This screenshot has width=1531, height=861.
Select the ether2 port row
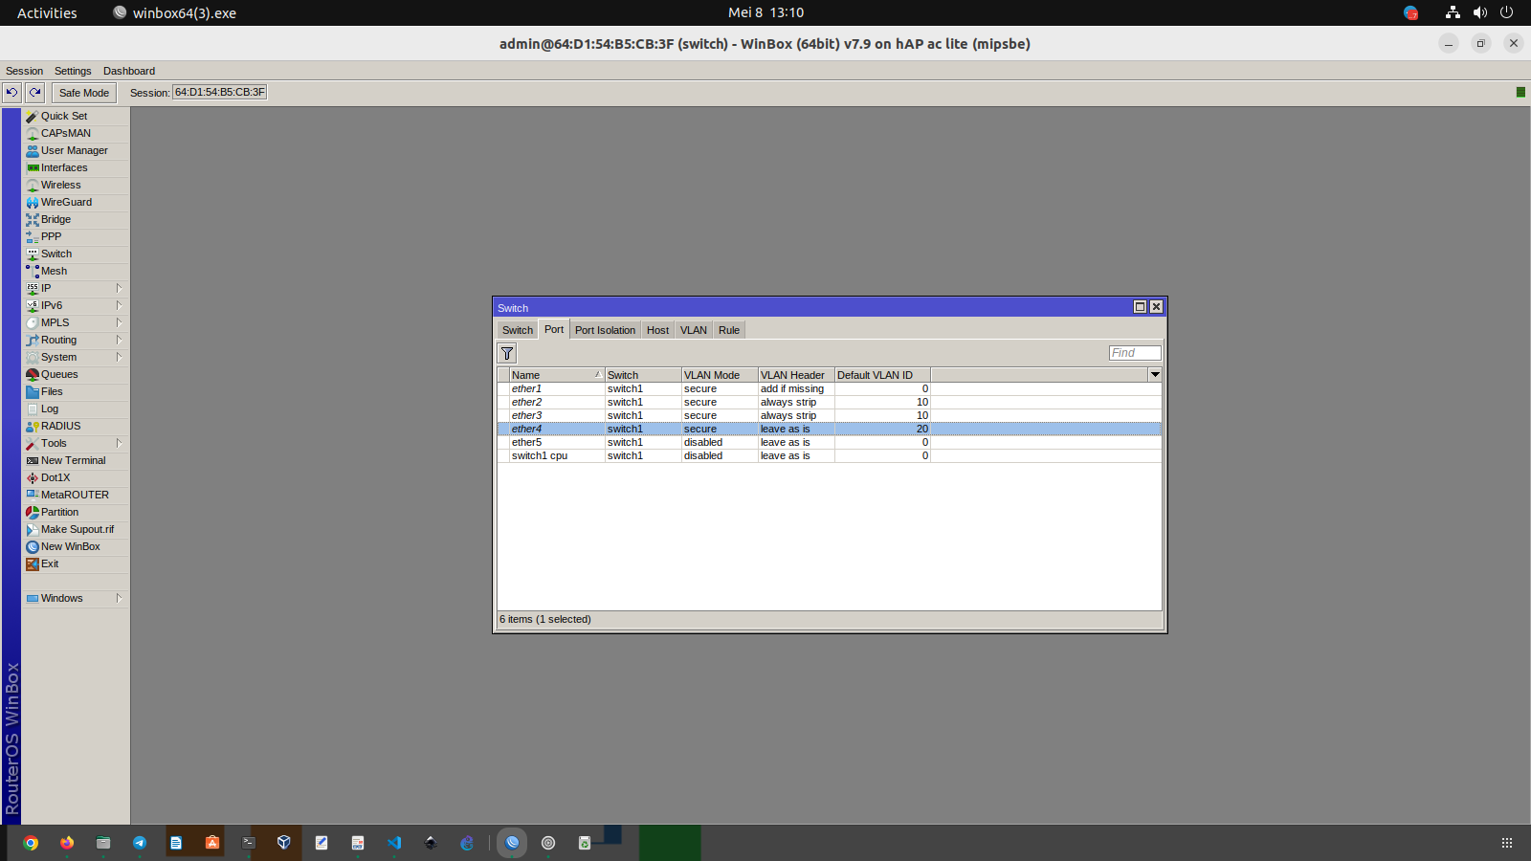pyautogui.click(x=829, y=402)
